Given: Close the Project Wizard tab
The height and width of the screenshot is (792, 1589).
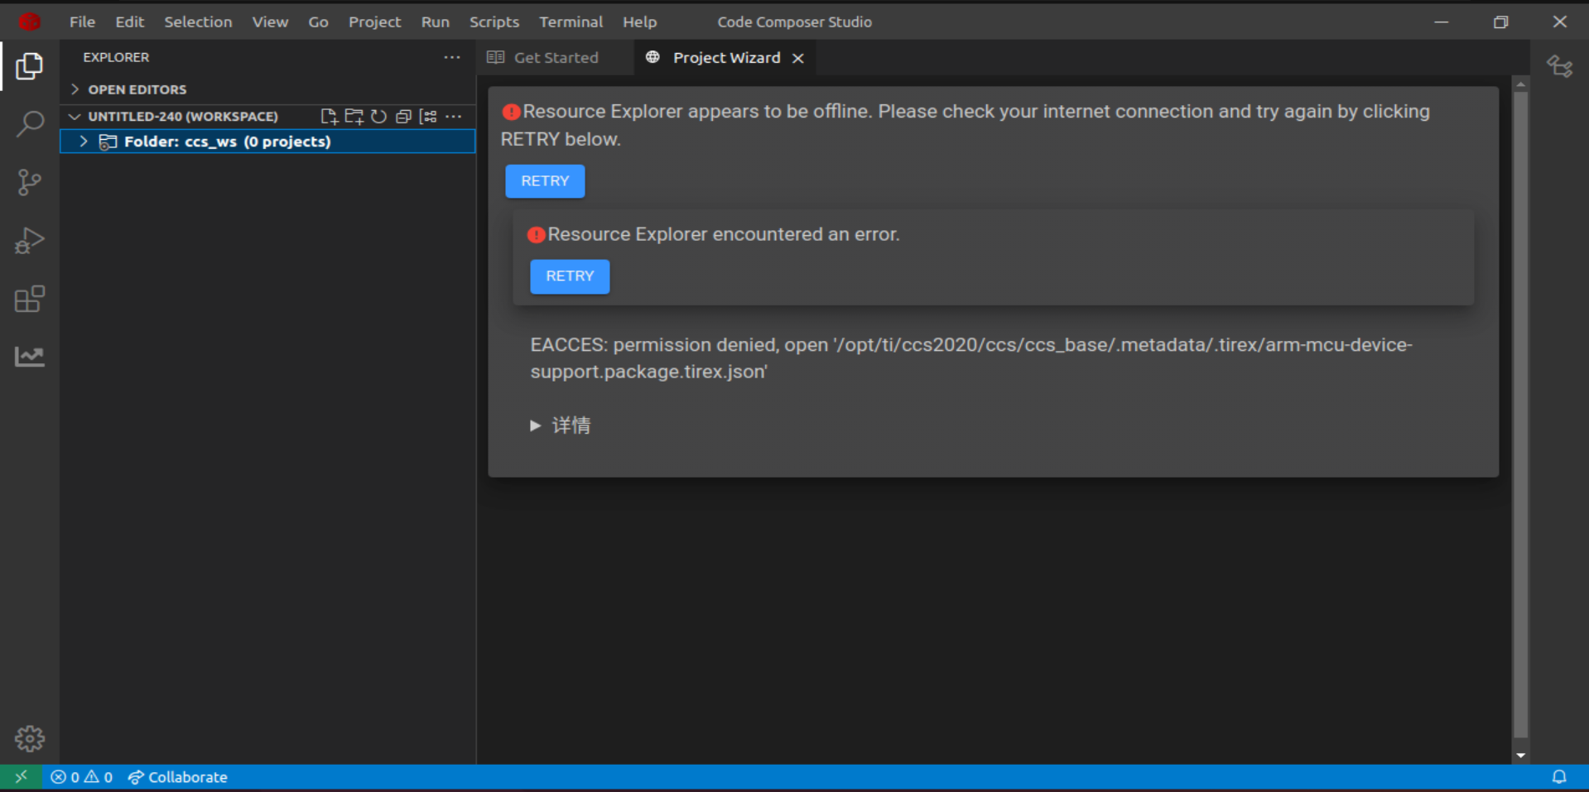Looking at the screenshot, I should (x=797, y=58).
